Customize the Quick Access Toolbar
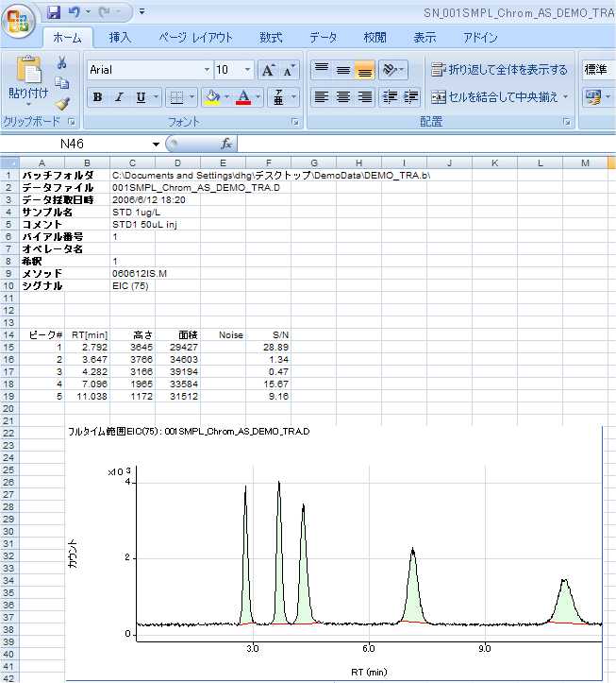 click(x=142, y=11)
